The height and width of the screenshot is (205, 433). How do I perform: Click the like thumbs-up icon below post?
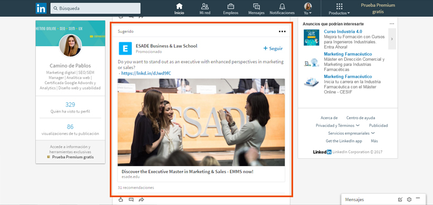point(121,199)
